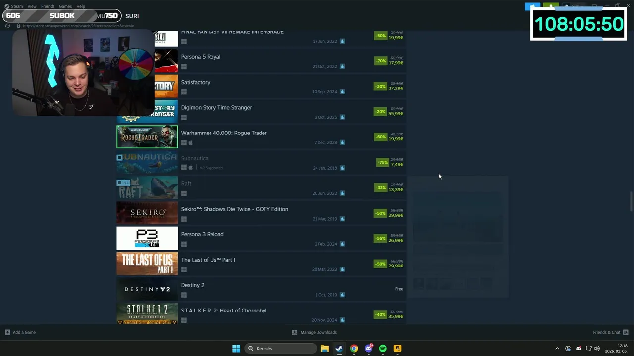Click the Windows platform icon under Persona 5 Royal
The width and height of the screenshot is (634, 356).
184,67
